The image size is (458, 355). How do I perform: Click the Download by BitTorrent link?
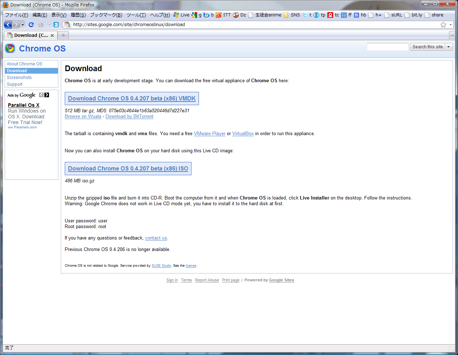coord(130,117)
